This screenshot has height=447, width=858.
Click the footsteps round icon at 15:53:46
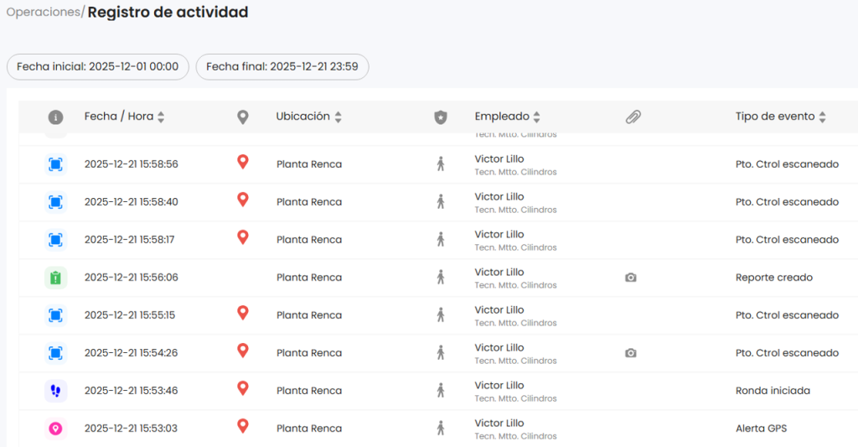coord(55,391)
